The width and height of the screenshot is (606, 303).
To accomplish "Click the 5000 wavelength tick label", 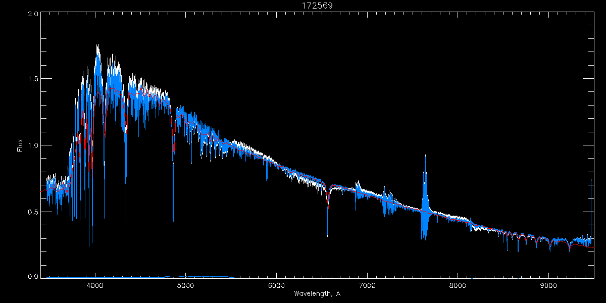I will (185, 285).
